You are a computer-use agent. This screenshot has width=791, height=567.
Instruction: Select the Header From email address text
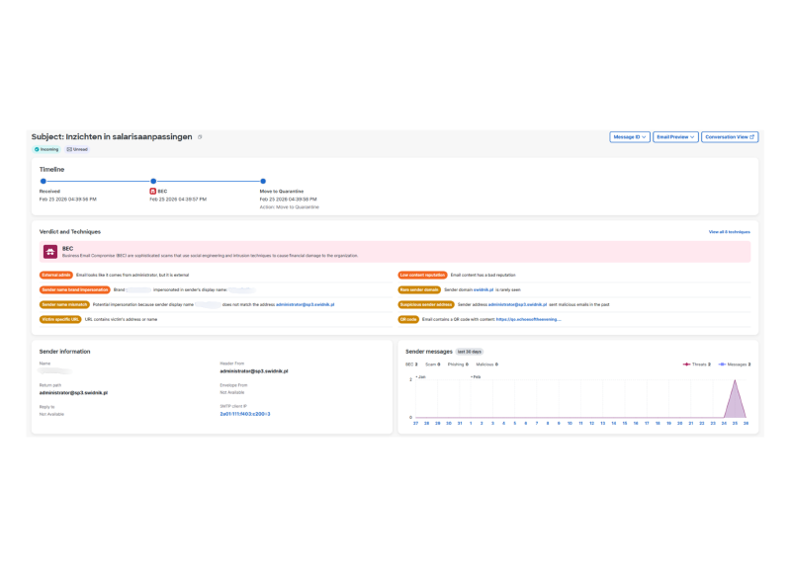point(254,371)
